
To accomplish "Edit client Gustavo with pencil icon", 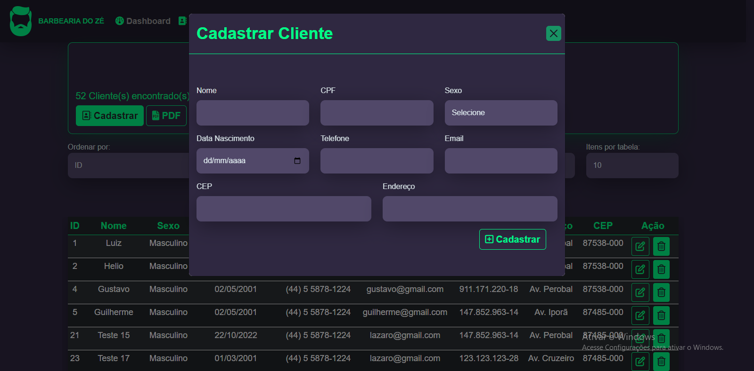I will 640,292.
